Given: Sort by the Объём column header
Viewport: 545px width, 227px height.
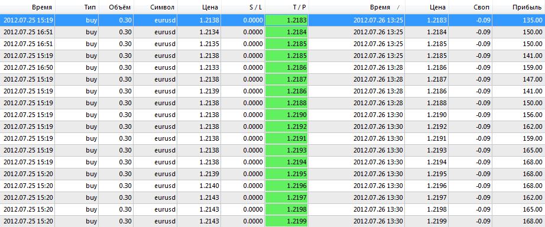Looking at the screenshot, I should (x=116, y=7).
